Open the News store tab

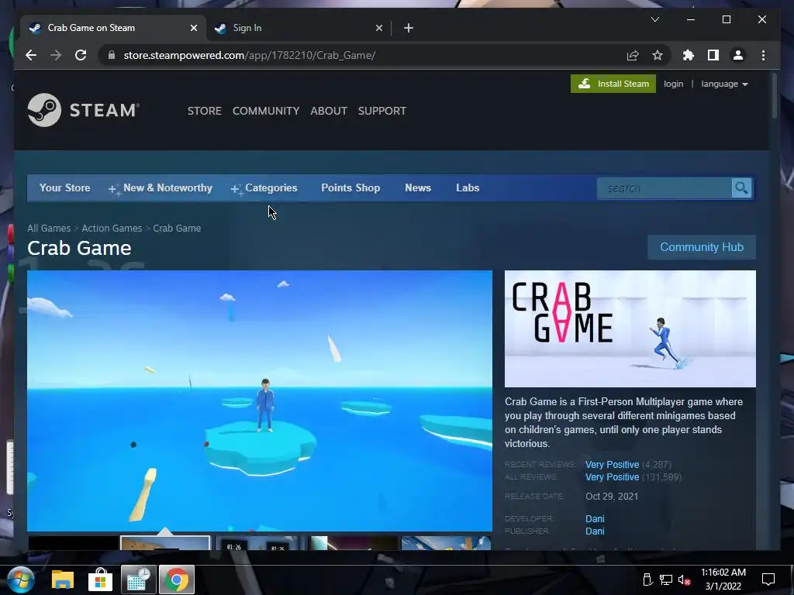tap(418, 187)
